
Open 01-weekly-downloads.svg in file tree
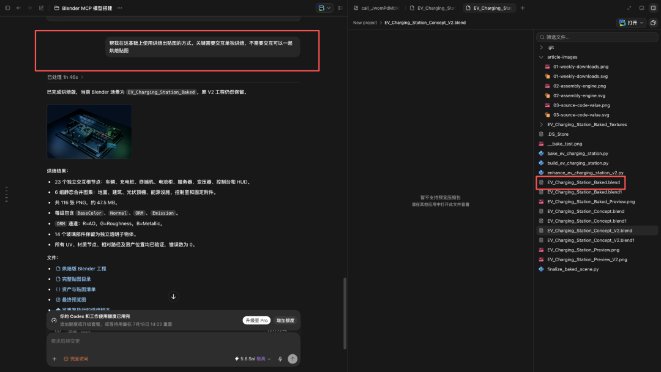(580, 76)
